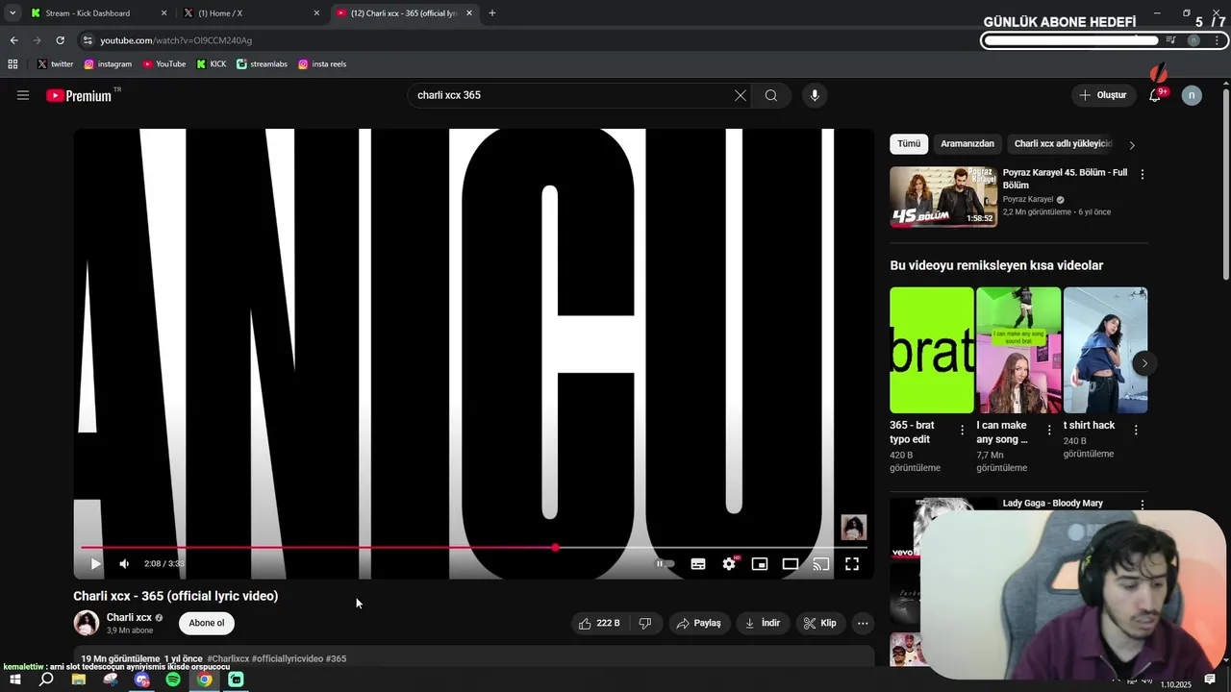The image size is (1231, 692).
Task: Click the Klip clip button
Action: (820, 624)
